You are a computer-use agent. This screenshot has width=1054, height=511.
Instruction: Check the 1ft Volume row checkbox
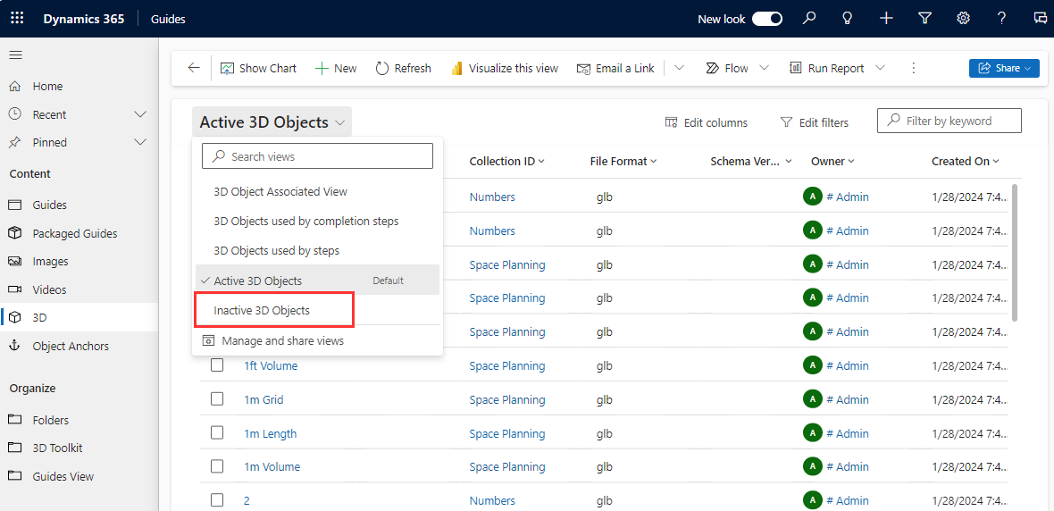click(x=217, y=365)
